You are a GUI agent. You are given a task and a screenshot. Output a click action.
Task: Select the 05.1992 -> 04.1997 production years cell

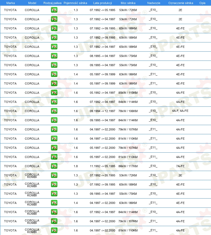coord(103,93)
